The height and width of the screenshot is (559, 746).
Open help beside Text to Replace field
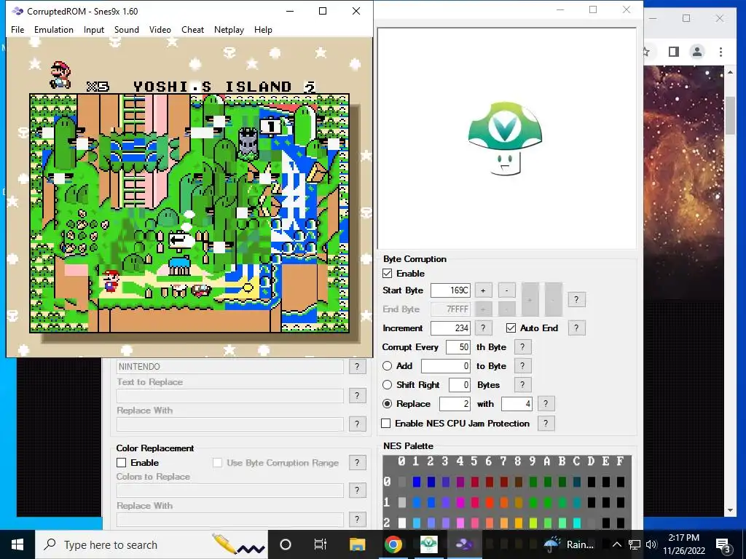(357, 395)
